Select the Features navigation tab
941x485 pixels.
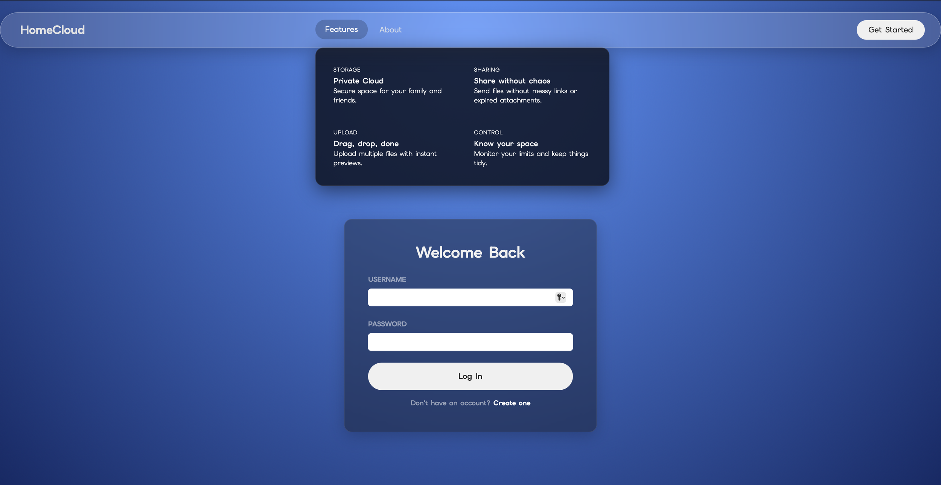coord(341,29)
